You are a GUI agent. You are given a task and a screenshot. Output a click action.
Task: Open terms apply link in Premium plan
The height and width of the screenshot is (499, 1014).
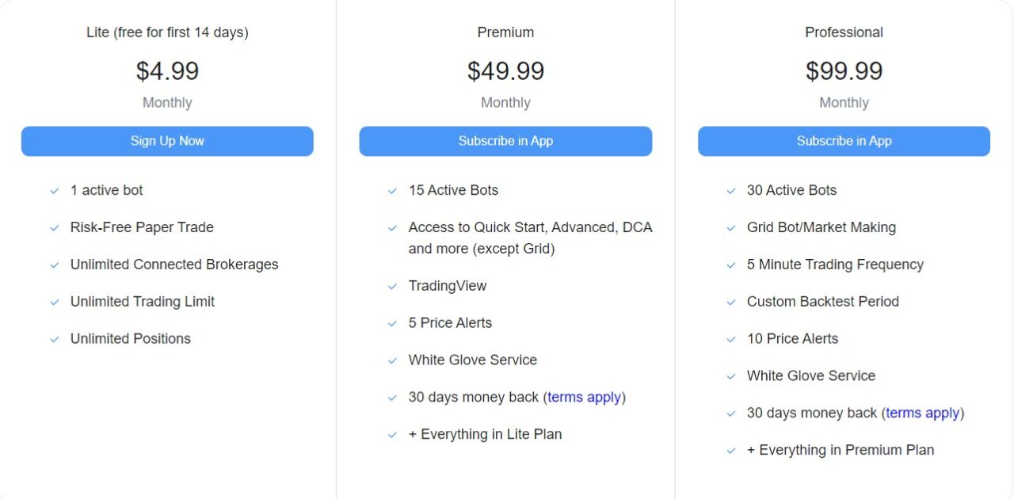click(585, 397)
